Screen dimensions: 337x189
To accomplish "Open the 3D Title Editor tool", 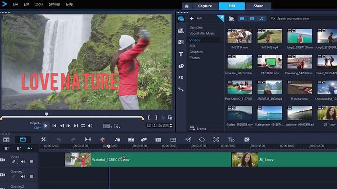I will coord(231,139).
